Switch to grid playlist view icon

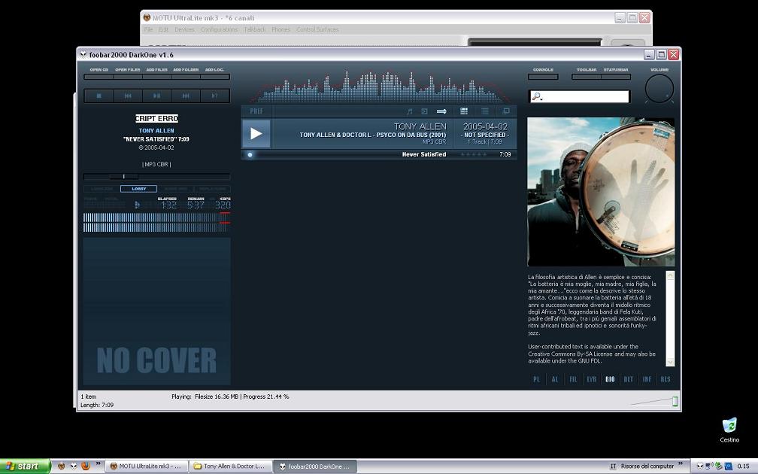point(464,111)
